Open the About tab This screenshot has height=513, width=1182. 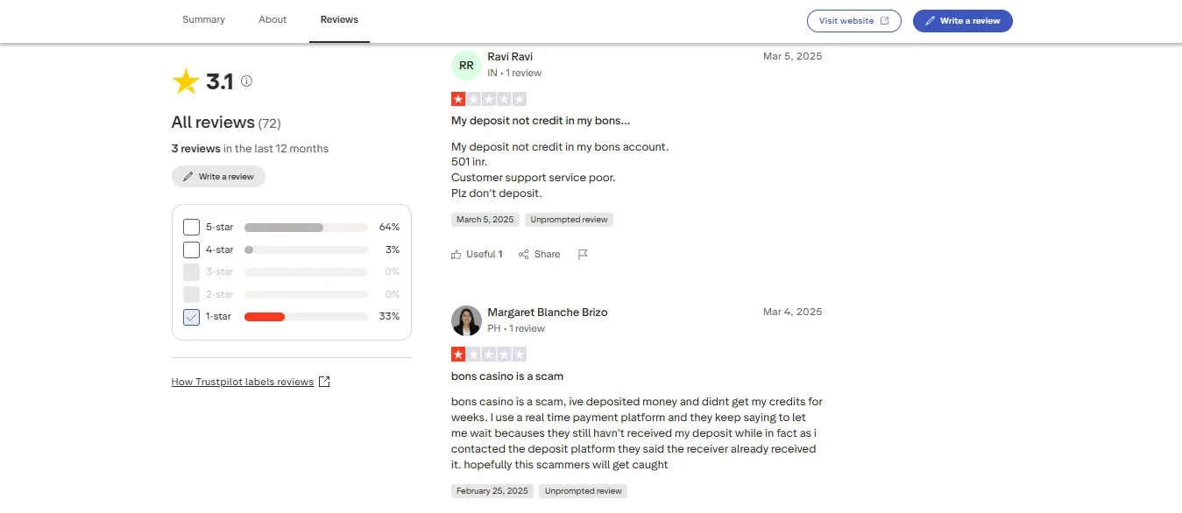(x=272, y=19)
